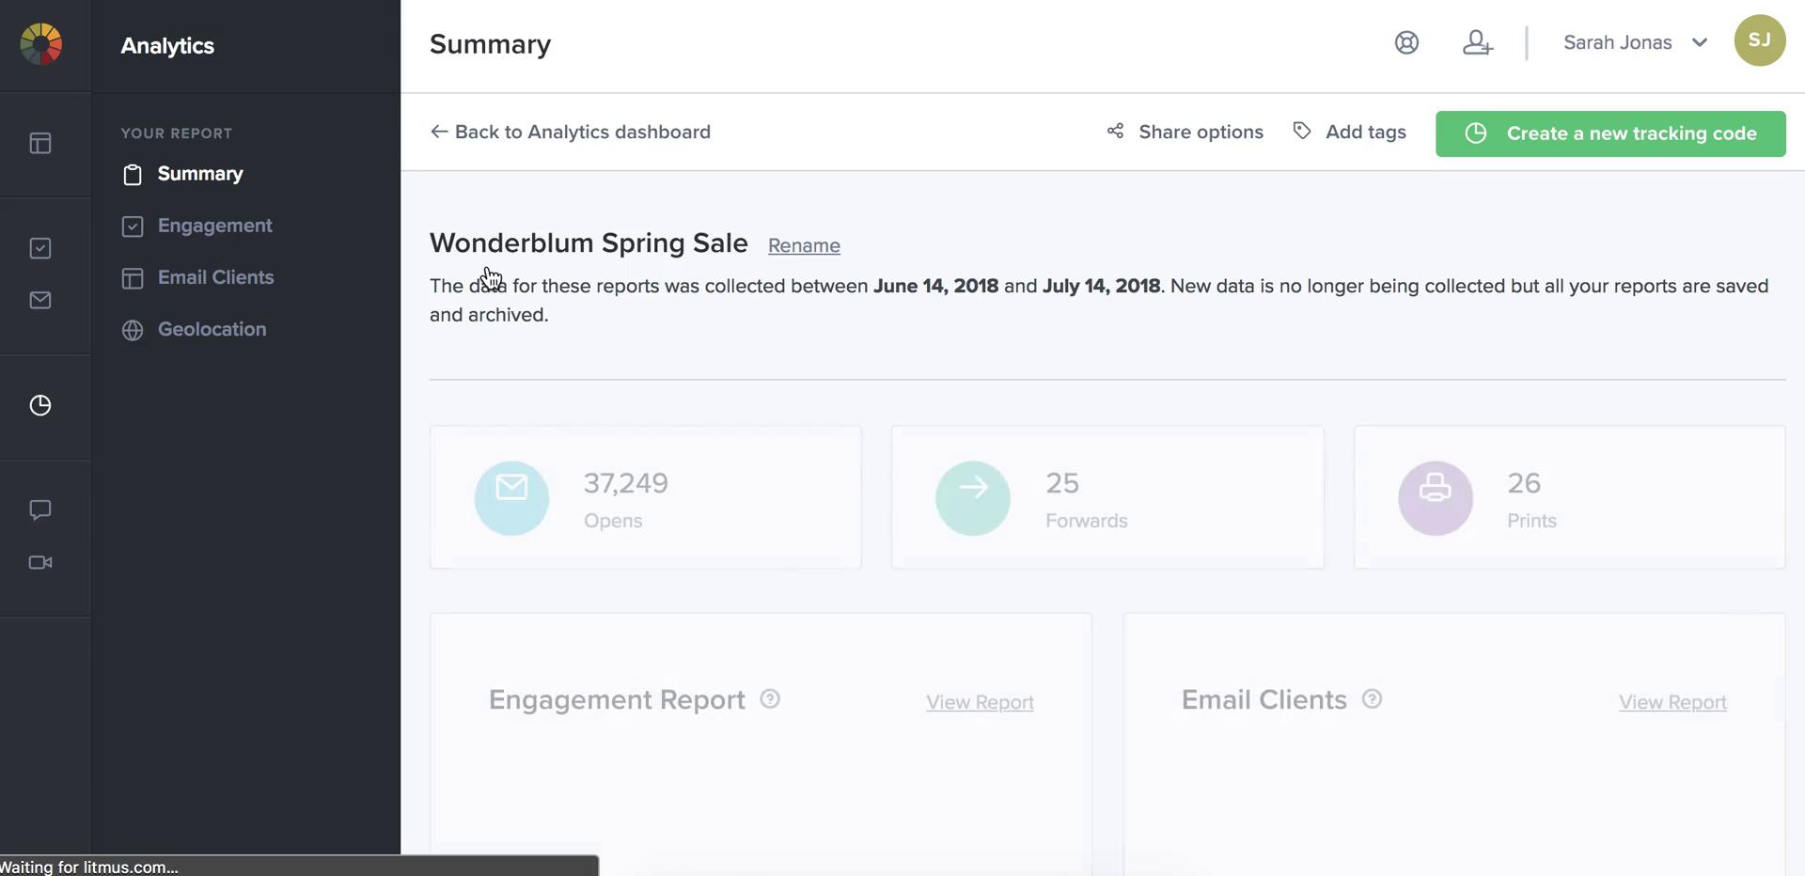
Task: Rename the Wonderblum Spring Sale report
Action: click(804, 245)
